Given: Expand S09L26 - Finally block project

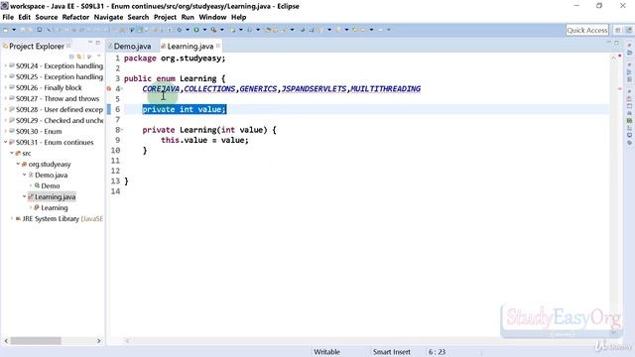Looking at the screenshot, I should point(5,87).
